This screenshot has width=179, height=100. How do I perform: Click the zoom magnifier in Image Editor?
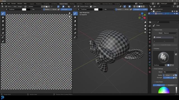69,13
